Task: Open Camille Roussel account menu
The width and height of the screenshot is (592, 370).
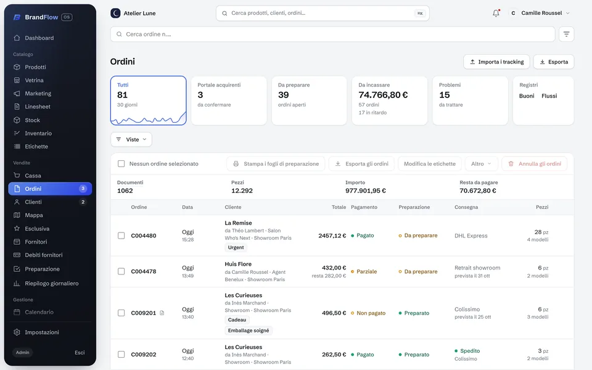Action: (540, 13)
